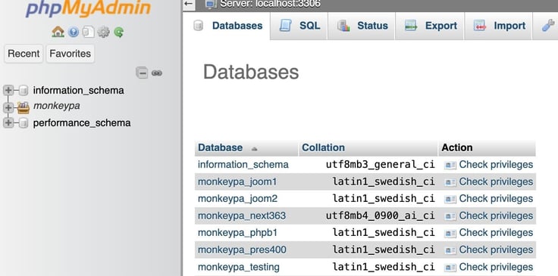The width and height of the screenshot is (558, 276).
Task: Expand the monkeypa tree group
Action: pos(8,107)
